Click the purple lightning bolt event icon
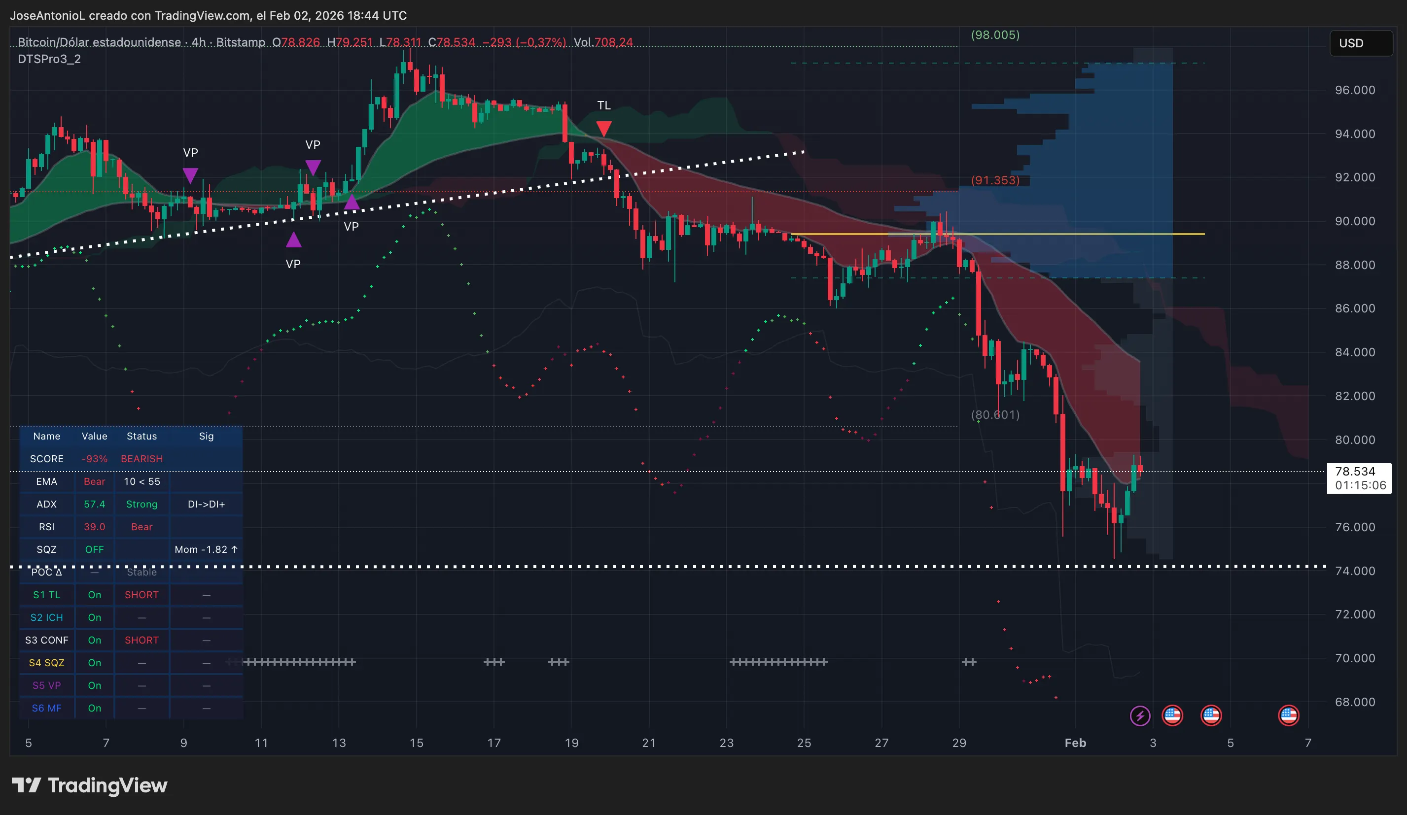 click(x=1141, y=715)
